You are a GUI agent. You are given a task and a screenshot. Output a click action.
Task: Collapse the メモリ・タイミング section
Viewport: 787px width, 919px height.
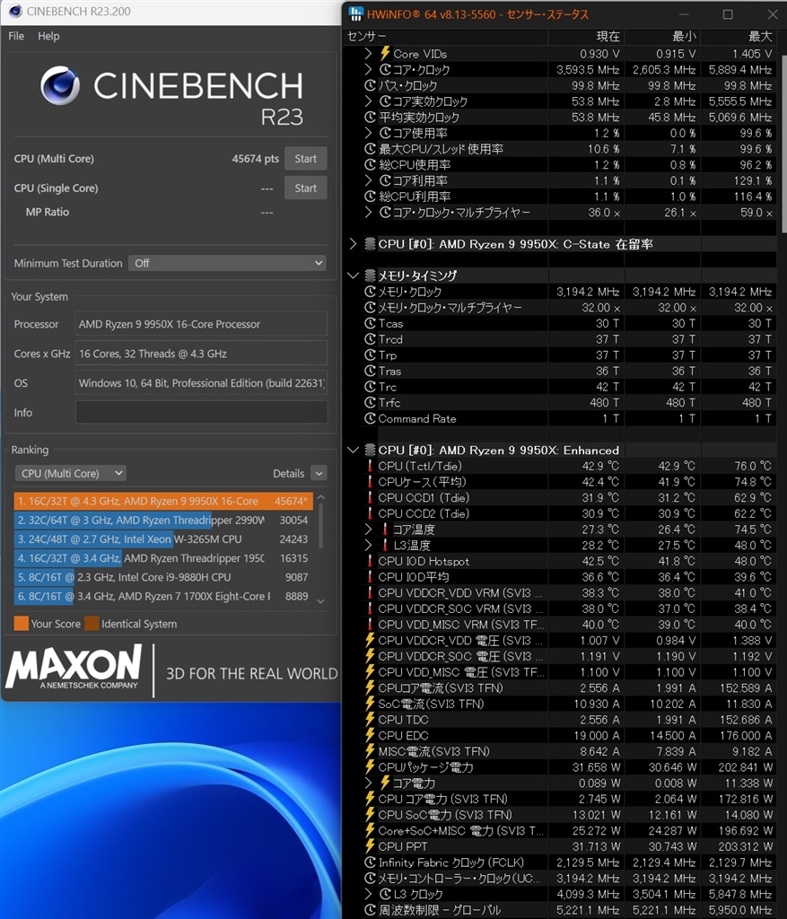(353, 275)
